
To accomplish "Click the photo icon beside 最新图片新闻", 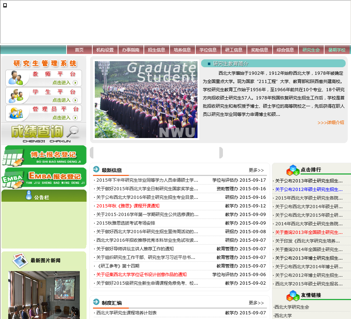I will point(20,260).
